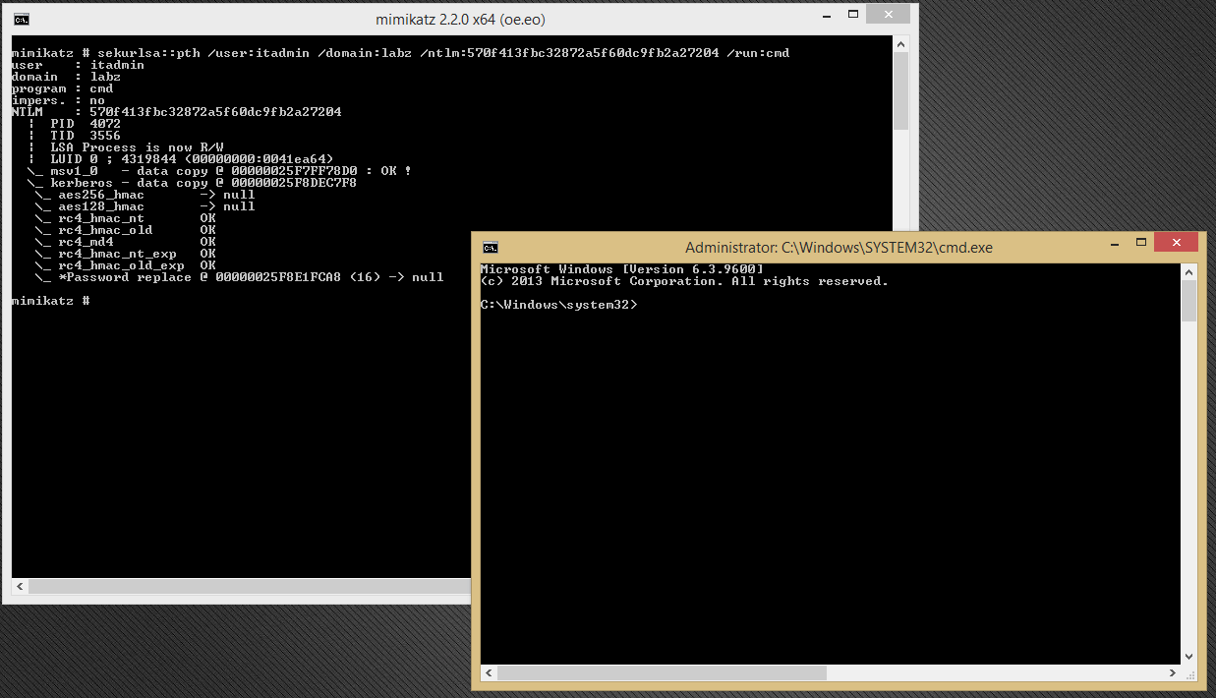The width and height of the screenshot is (1216, 698).
Task: Click left arrow of mimikatz horizontal scrollbar
Action: [20, 586]
